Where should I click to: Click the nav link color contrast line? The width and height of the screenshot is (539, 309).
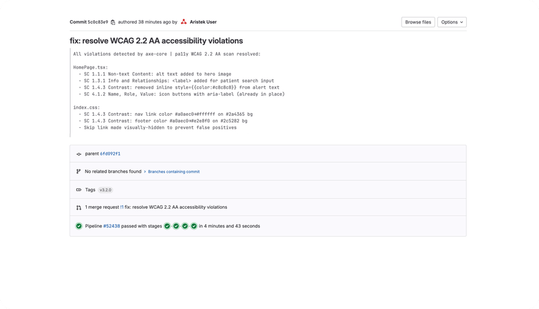tap(166, 114)
